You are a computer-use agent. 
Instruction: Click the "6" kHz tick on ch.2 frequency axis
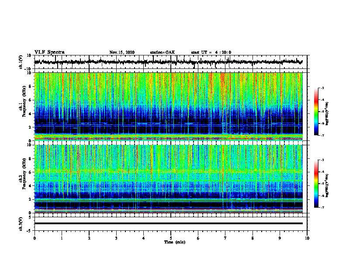31,172
